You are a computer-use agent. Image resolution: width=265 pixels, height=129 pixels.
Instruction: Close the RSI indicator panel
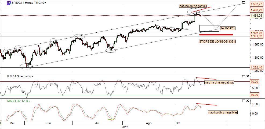[x=248, y=76]
